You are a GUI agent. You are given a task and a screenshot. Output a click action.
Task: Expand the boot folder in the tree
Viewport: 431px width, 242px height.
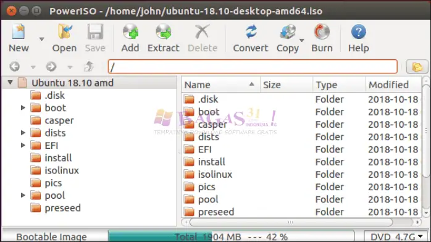coord(23,107)
